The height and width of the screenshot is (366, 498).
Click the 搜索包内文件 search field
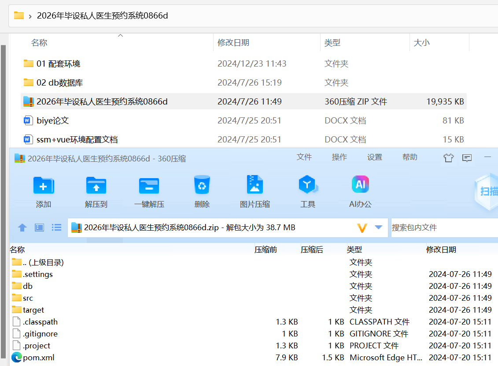[x=445, y=228]
